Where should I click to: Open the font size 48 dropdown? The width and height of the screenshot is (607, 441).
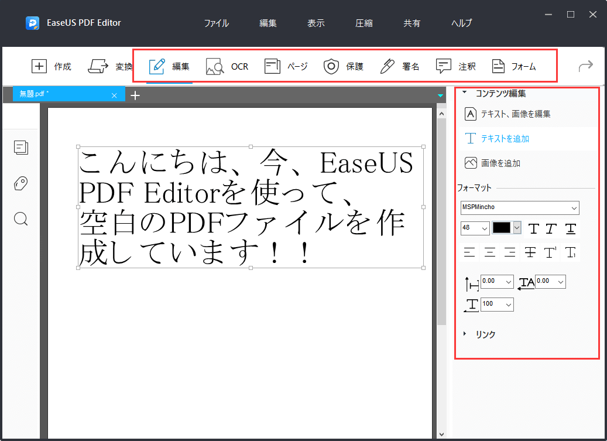point(476,228)
